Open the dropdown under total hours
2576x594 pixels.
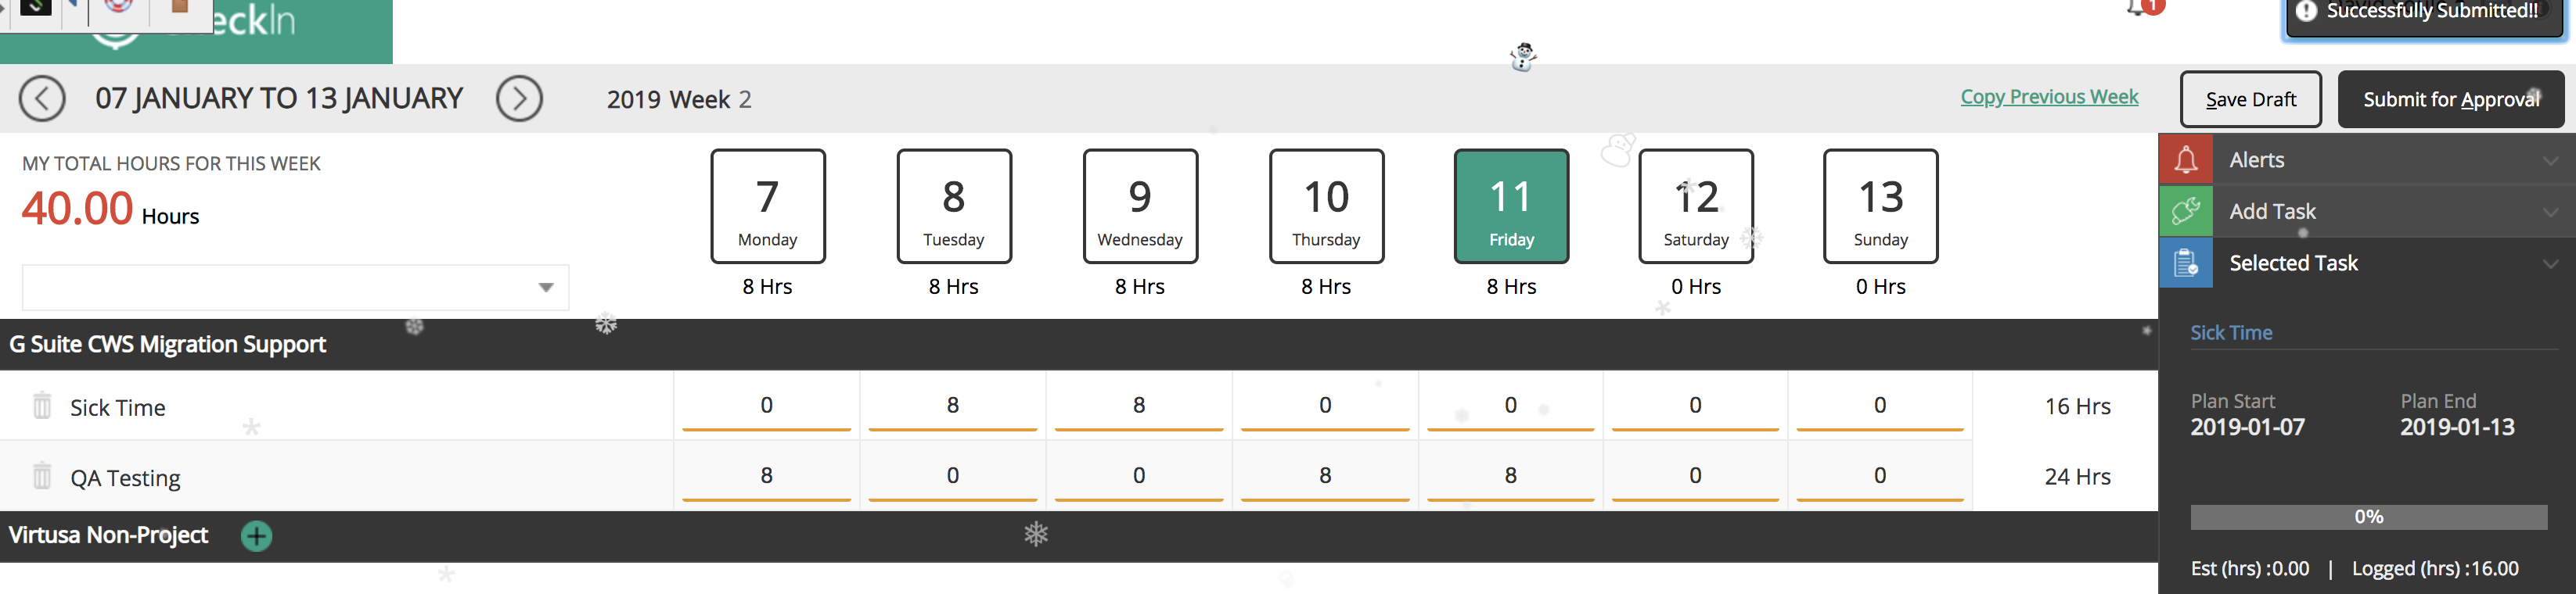click(545, 288)
